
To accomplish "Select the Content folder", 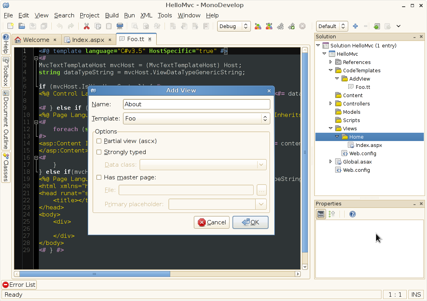I will [353, 96].
